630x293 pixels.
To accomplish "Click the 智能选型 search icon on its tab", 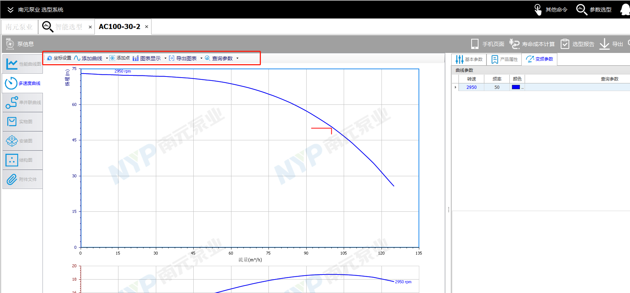I will point(48,26).
